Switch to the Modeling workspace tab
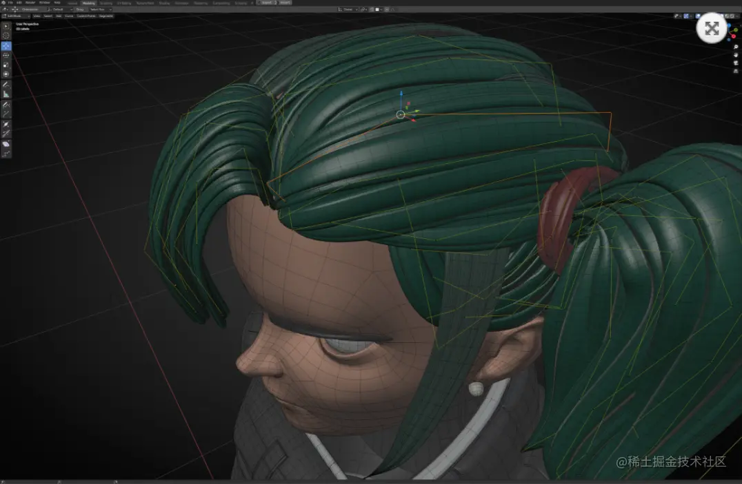 [x=88, y=3]
